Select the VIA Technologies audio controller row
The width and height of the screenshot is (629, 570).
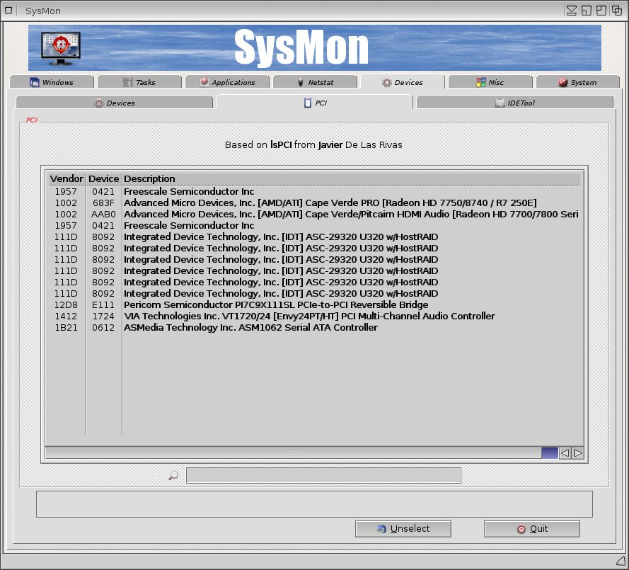(x=314, y=316)
